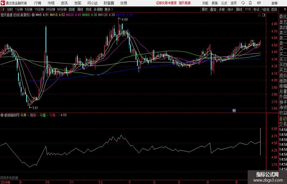Click month 10 on the time axis
Image resolution: width=287 pixels, height=184 pixels.
pyautogui.click(x=47, y=182)
